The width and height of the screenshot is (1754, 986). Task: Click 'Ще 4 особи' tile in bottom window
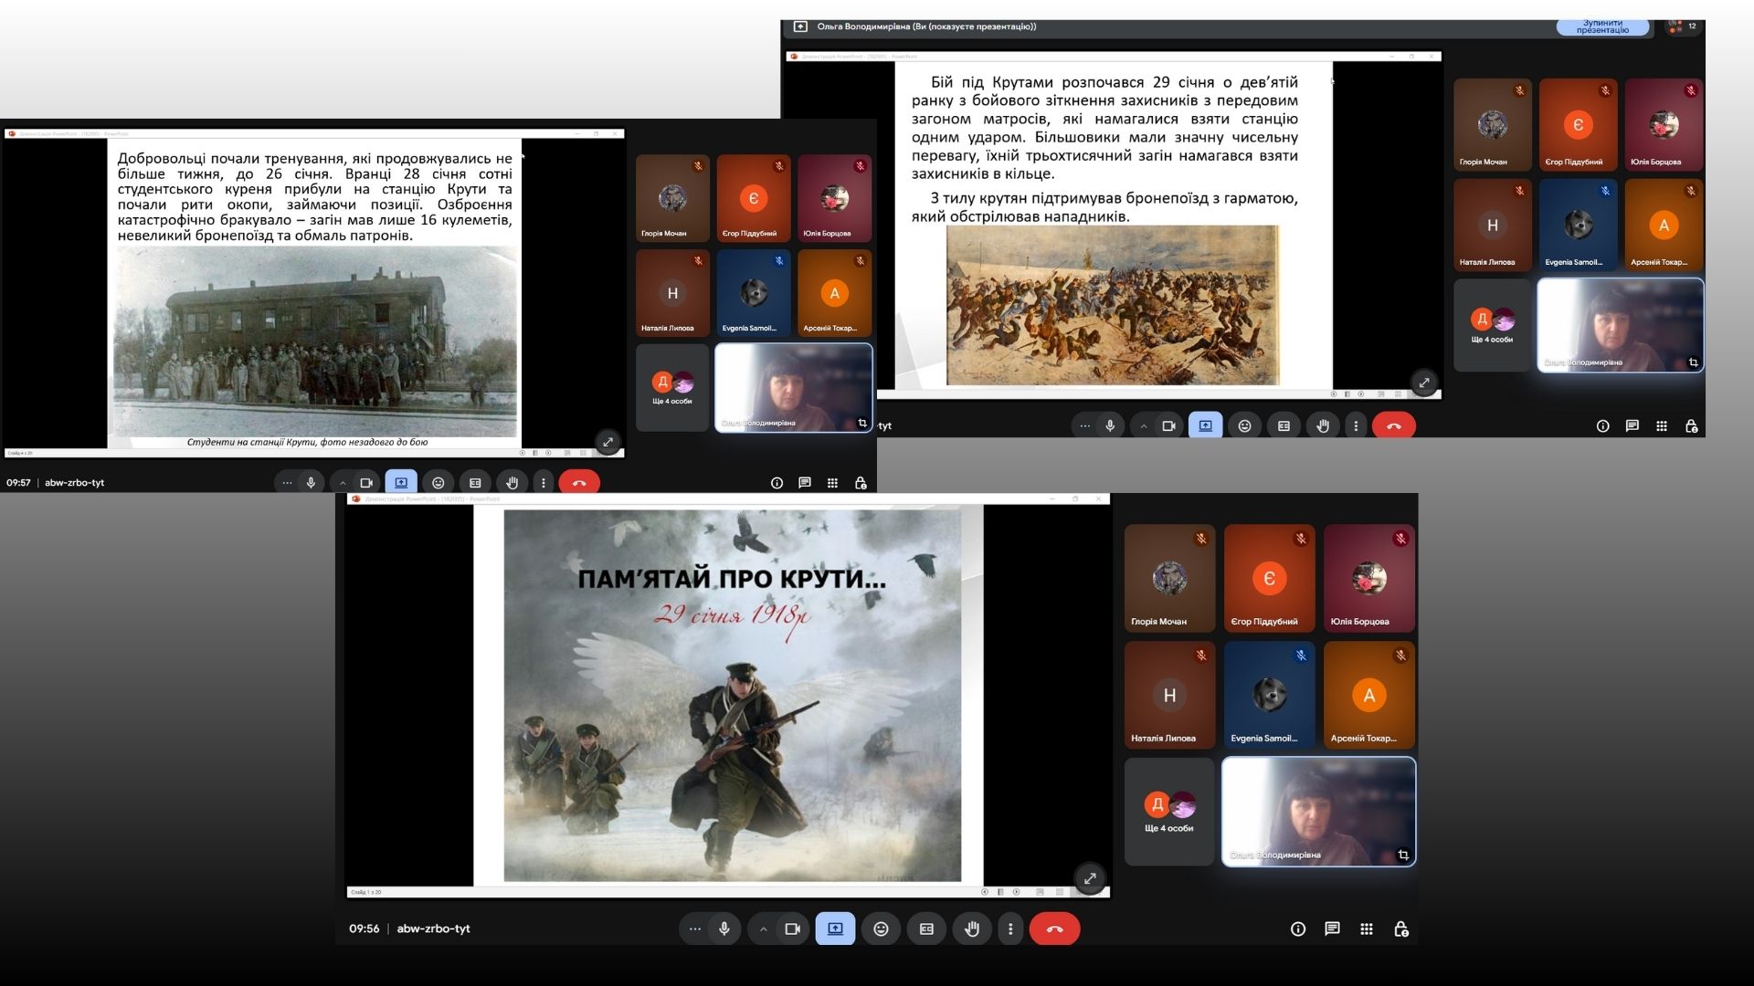coord(1169,812)
